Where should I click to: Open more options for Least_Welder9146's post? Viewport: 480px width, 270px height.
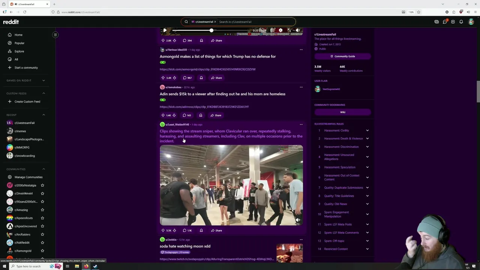(301, 124)
